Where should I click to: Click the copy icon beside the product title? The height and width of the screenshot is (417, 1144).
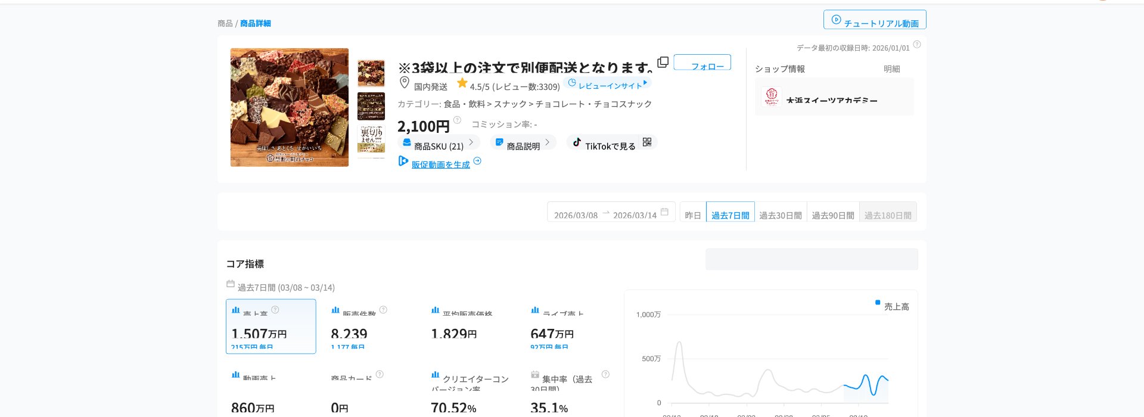(x=663, y=62)
